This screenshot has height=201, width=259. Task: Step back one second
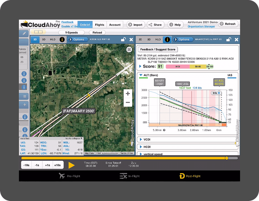pos(37,165)
